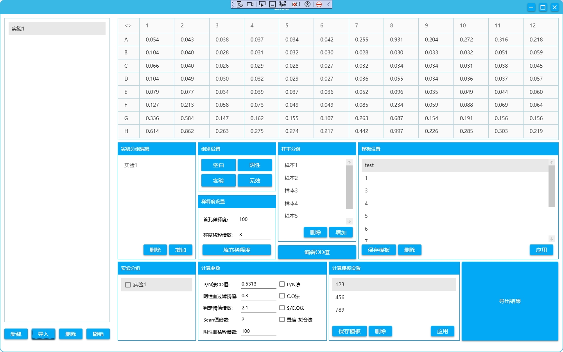This screenshot has width=563, height=352.
Task: Click the <> corner header cell
Action: tap(128, 25)
